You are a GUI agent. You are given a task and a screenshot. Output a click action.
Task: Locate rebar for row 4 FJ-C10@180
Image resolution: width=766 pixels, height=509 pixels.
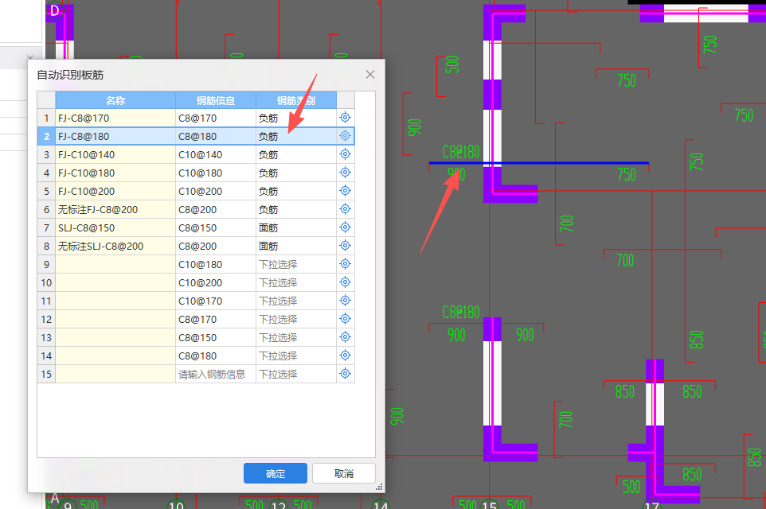pyautogui.click(x=345, y=173)
